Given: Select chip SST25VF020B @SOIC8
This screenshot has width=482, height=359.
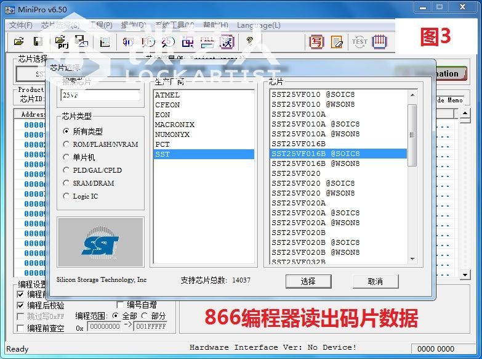Looking at the screenshot, I should tap(339, 242).
